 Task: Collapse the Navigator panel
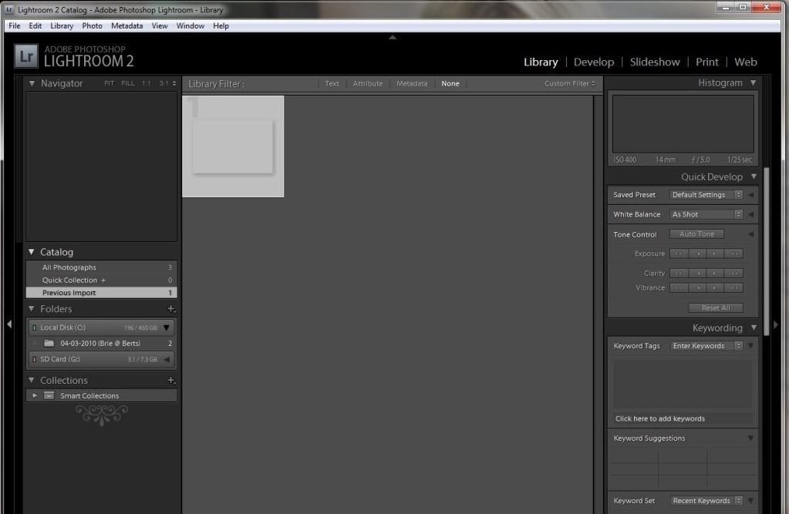point(32,83)
